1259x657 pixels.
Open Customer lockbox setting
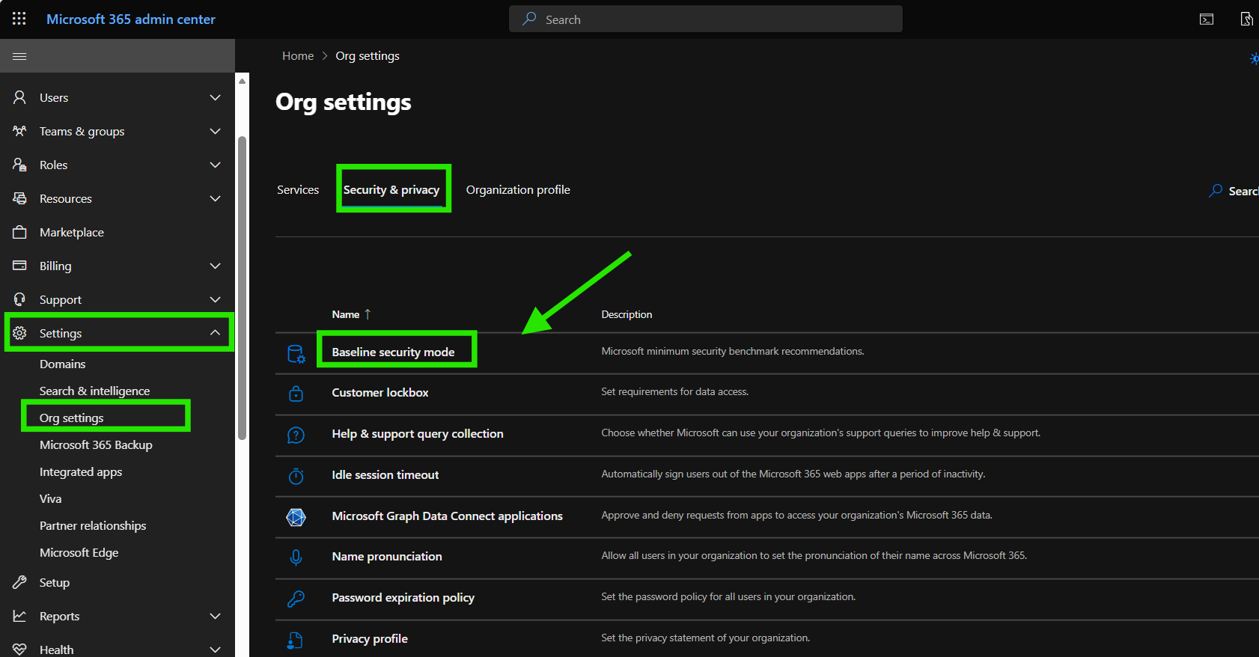point(380,392)
